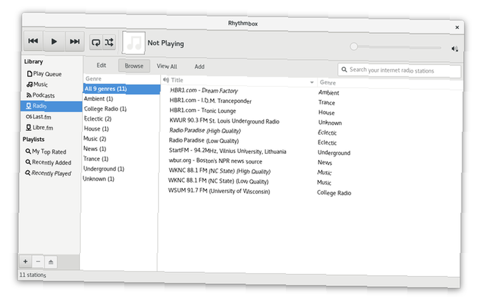Sort stations by Genre column header
Screen dimensions: 478x303
pos(328,83)
